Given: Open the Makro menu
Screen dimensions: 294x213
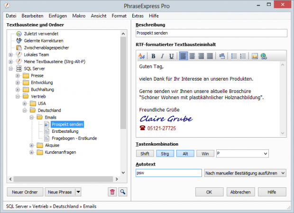Looking at the screenshot, I should (80, 16).
